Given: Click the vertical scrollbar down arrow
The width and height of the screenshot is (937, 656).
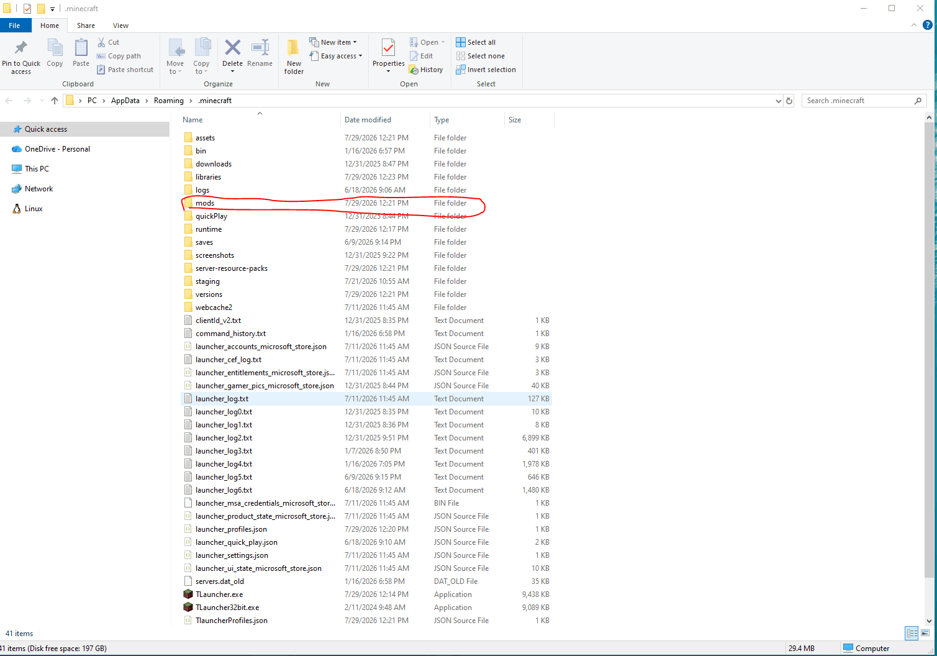Looking at the screenshot, I should pyautogui.click(x=929, y=621).
